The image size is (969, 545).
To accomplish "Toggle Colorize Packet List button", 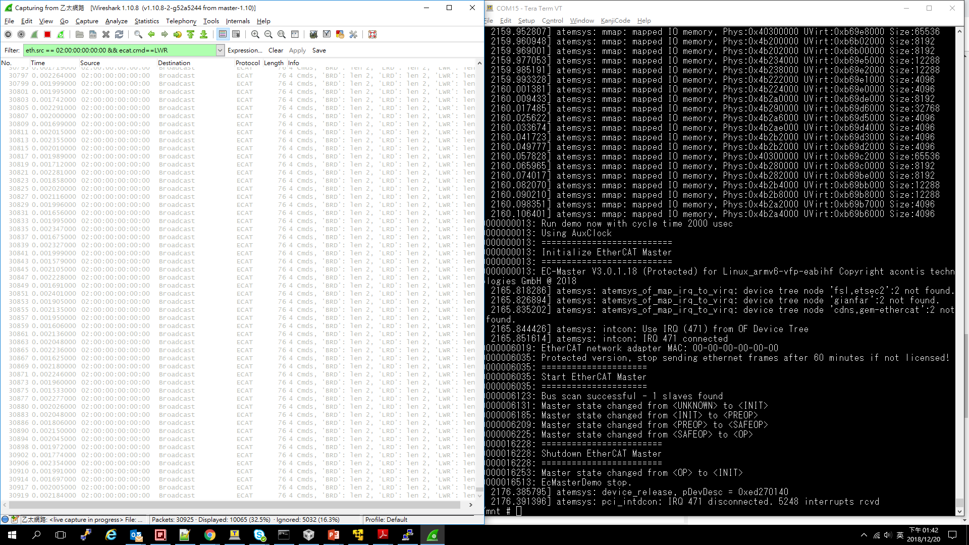I will pos(223,34).
